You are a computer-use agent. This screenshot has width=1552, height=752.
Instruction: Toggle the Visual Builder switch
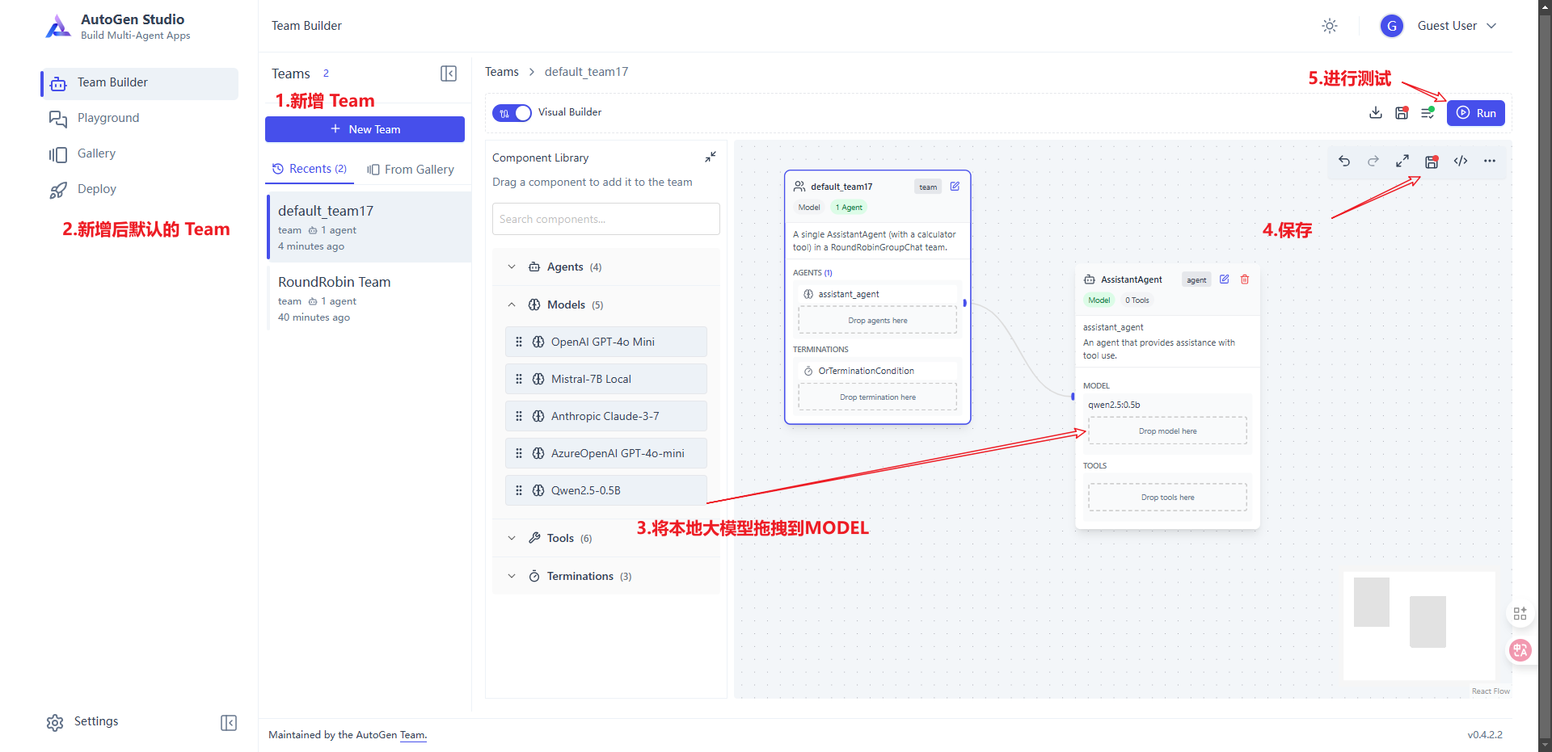(512, 113)
